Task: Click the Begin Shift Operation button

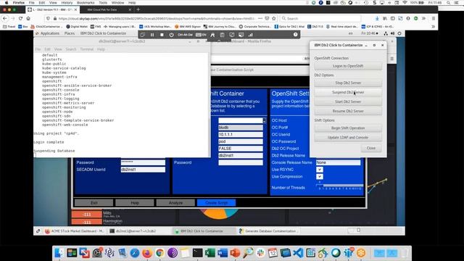Action: (x=348, y=128)
